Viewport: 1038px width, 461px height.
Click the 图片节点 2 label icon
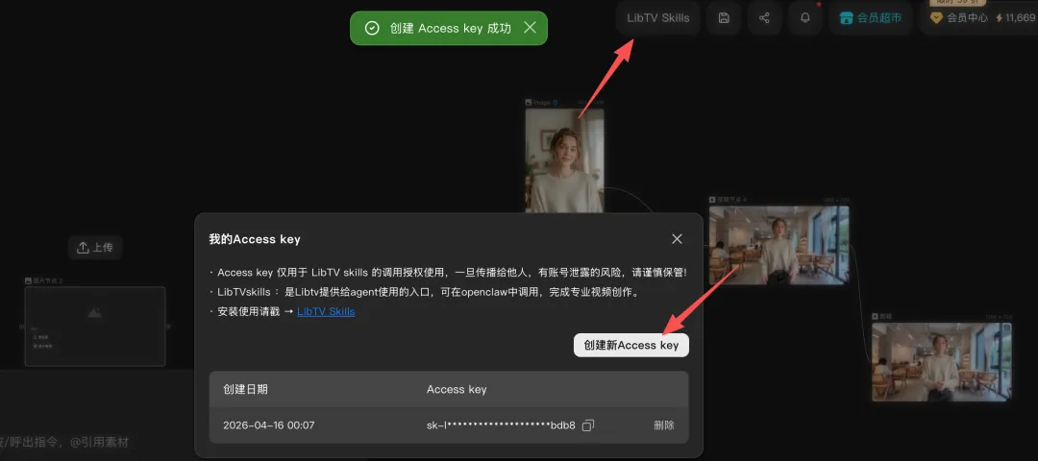point(28,280)
